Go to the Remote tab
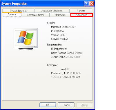116x110 pixels. point(81,11)
